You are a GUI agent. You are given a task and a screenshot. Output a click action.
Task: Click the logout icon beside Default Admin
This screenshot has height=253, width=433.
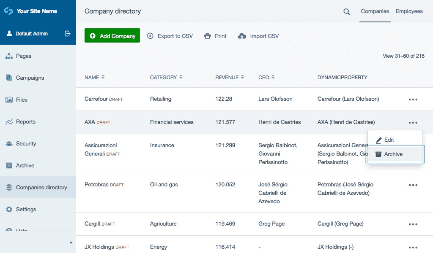click(x=67, y=34)
